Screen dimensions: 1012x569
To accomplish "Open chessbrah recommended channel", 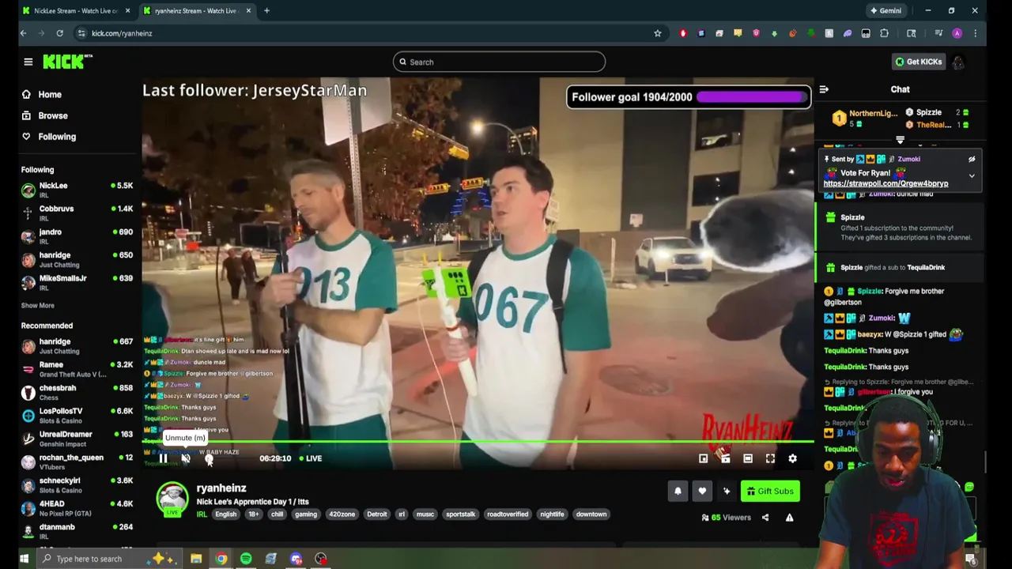I will click(x=77, y=392).
